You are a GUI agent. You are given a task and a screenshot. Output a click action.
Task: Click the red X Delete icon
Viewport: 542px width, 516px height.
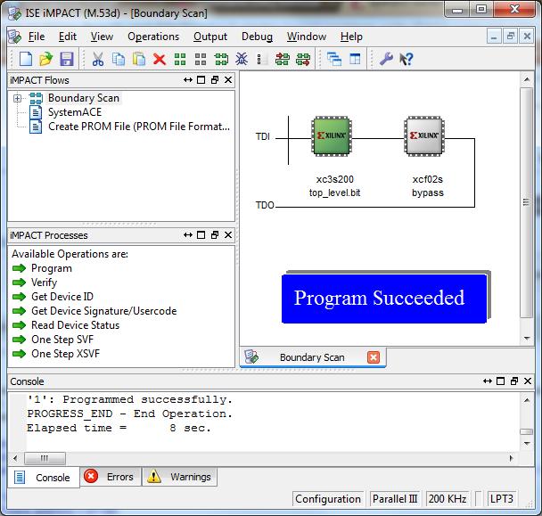pyautogui.click(x=160, y=59)
